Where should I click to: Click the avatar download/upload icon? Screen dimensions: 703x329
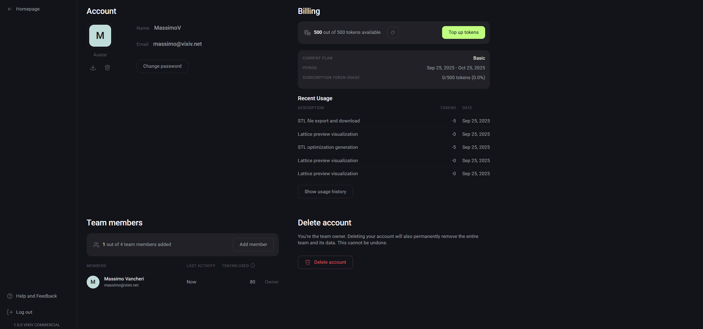tap(93, 68)
